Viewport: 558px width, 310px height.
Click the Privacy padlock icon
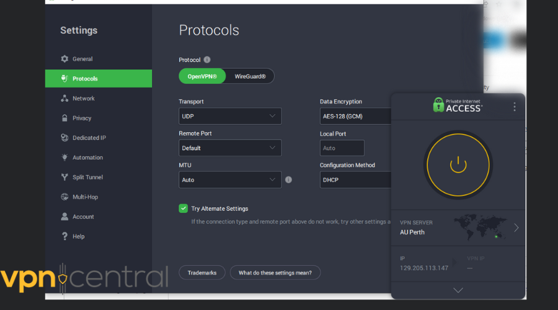click(64, 118)
